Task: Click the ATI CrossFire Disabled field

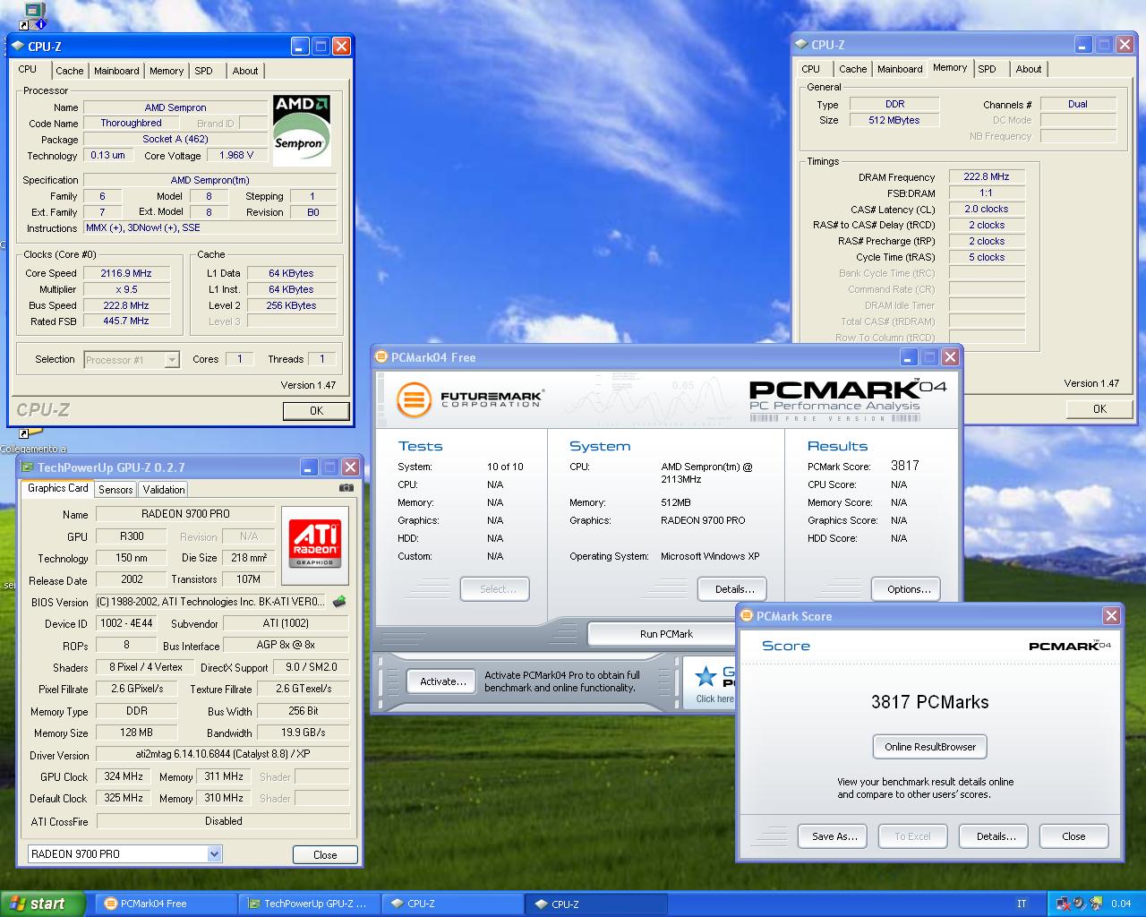Action: 223,820
